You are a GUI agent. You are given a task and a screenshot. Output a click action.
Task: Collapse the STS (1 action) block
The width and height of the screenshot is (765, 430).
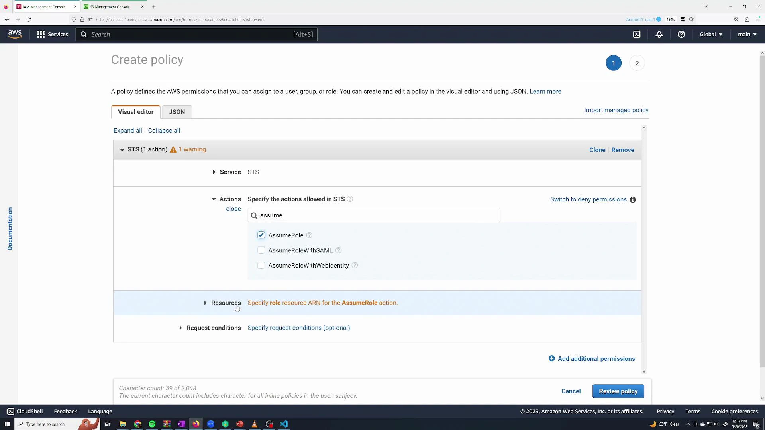coord(122,150)
